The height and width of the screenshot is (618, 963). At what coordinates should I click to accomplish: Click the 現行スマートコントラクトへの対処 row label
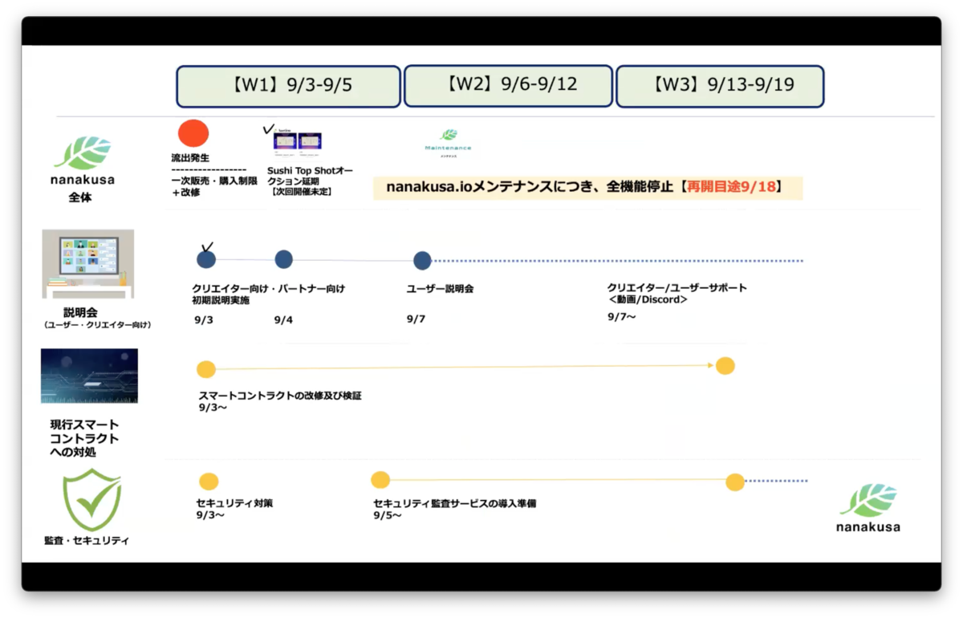coord(85,438)
